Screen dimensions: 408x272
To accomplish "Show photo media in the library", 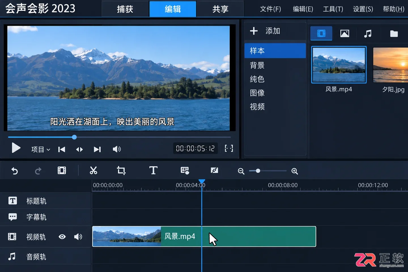I will pyautogui.click(x=345, y=33).
